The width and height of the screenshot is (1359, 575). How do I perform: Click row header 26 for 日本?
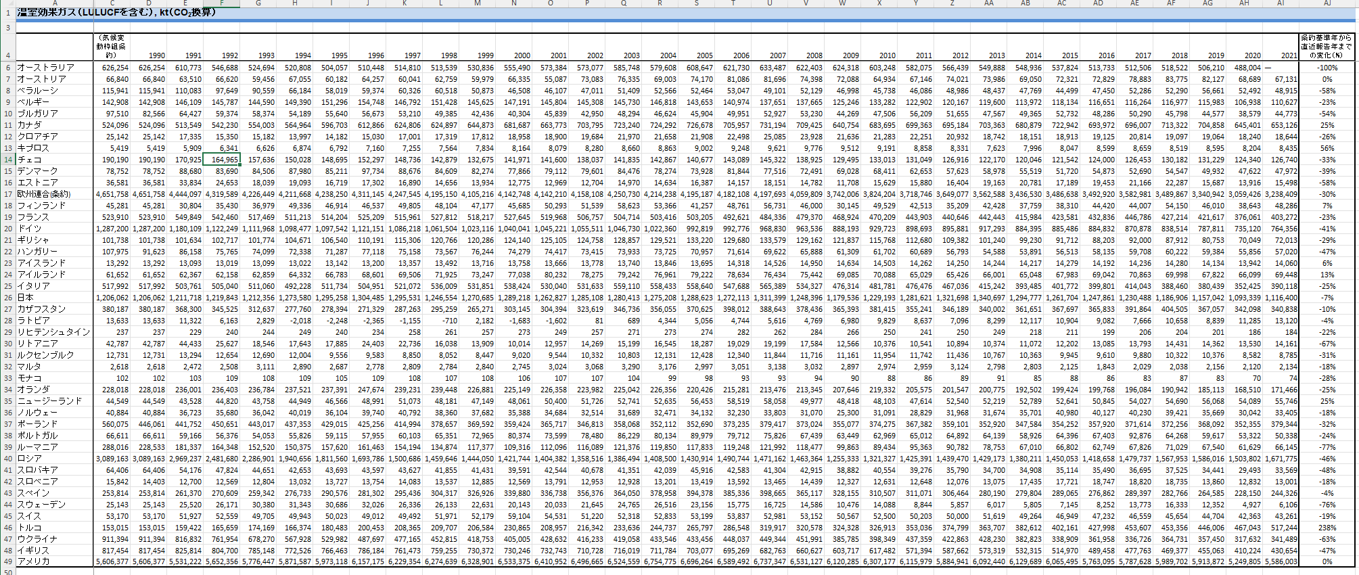pos(7,298)
